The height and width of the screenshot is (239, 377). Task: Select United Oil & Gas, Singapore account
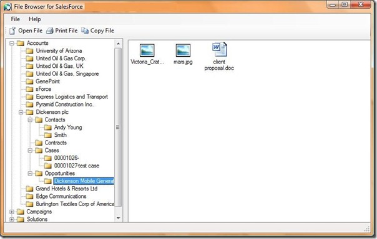click(67, 74)
